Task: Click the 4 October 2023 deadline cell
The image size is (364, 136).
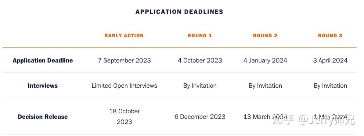Action: tap(200, 60)
